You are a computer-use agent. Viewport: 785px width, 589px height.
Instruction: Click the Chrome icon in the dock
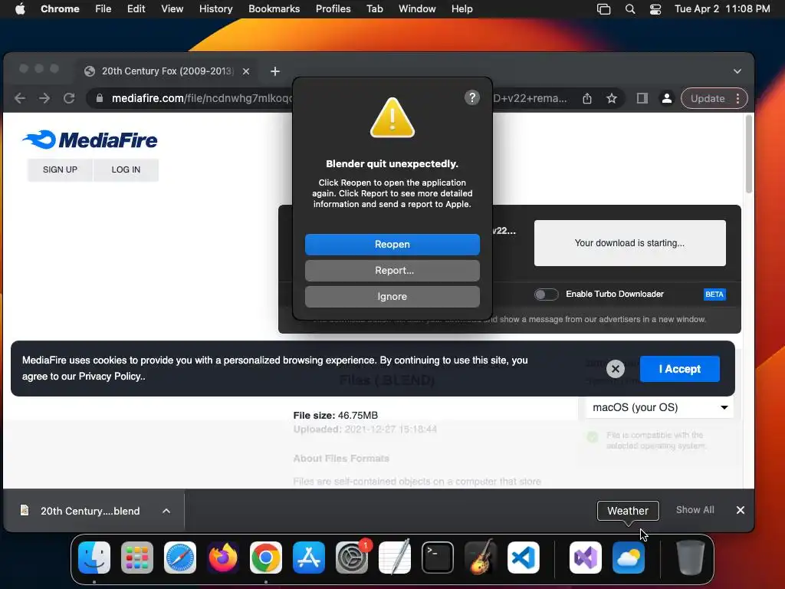tap(266, 558)
